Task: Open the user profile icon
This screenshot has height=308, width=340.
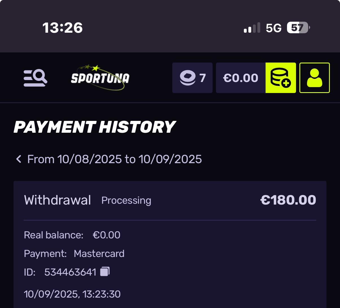Action: [x=314, y=78]
